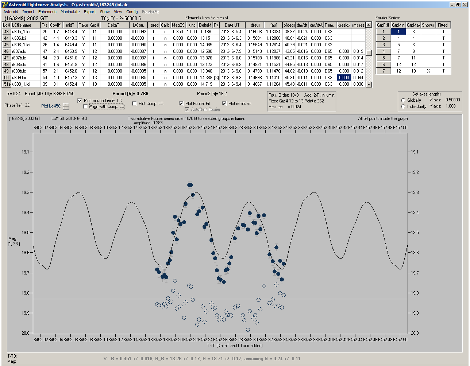Click DeltaM value 14.388
This screenshot has width=470, height=366.
point(205,78)
